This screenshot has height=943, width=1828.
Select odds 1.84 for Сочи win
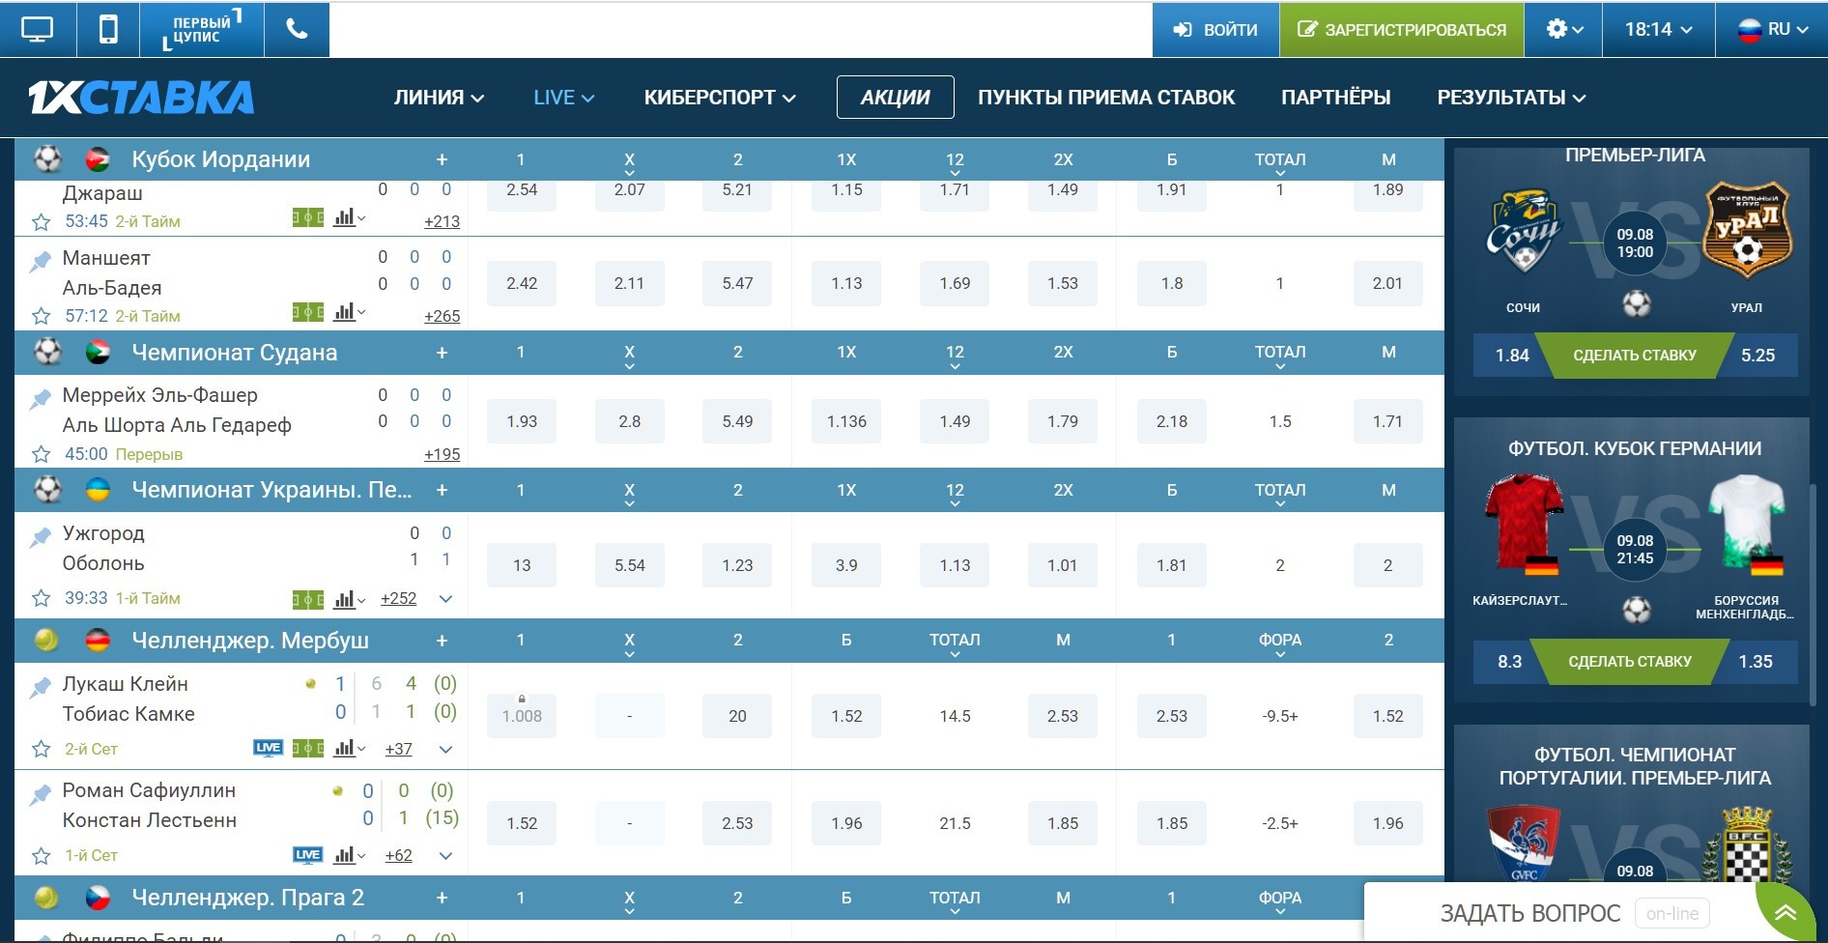1512,356
